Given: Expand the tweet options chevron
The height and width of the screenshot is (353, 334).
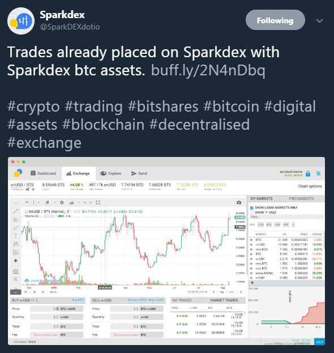Looking at the screenshot, I should pyautogui.click(x=319, y=21).
